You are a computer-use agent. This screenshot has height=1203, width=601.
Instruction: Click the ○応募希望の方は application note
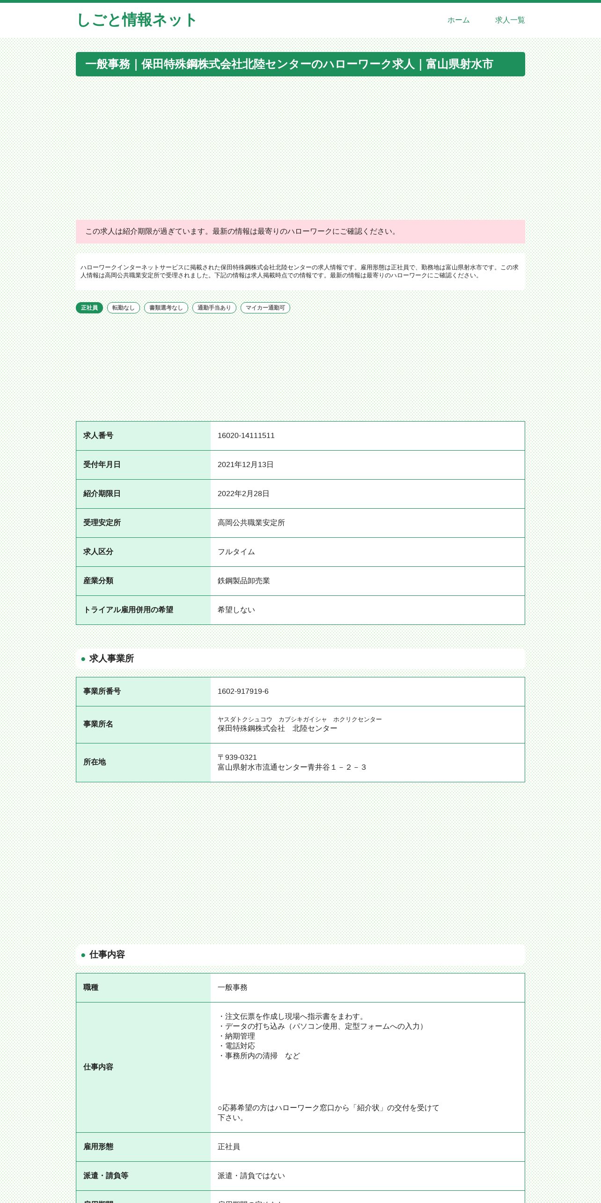(x=329, y=1113)
